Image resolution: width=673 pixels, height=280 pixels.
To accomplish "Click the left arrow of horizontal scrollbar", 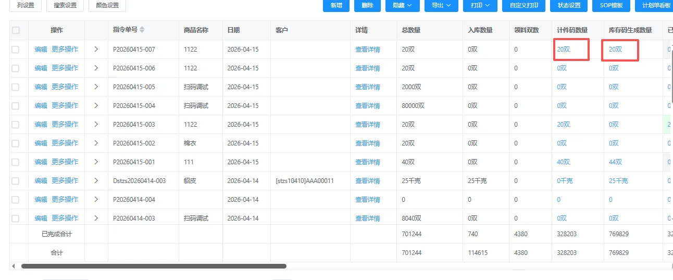I will click(x=14, y=266).
